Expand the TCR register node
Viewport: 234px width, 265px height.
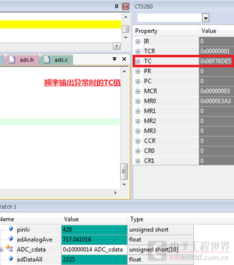[x=138, y=52]
